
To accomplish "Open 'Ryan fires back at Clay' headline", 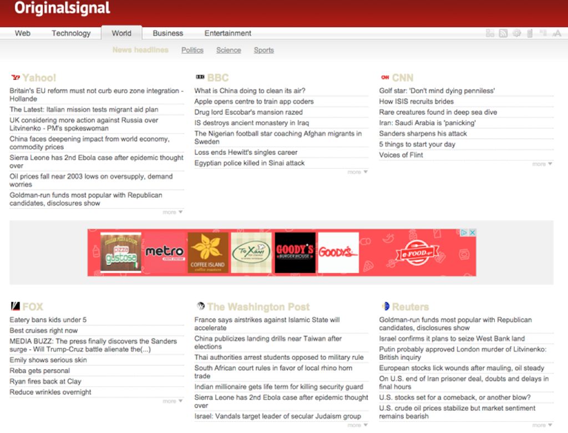I will tap(45, 381).
